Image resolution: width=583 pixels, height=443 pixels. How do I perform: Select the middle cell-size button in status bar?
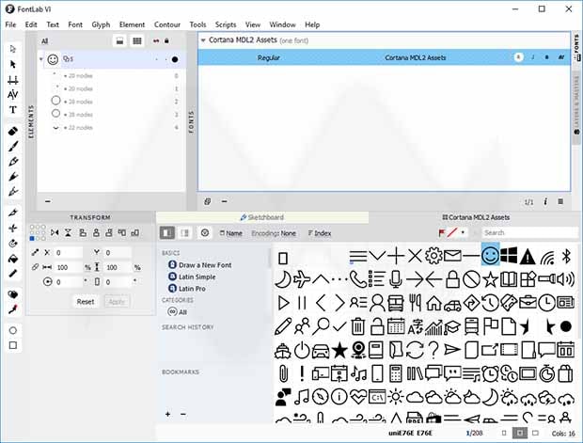(519, 433)
